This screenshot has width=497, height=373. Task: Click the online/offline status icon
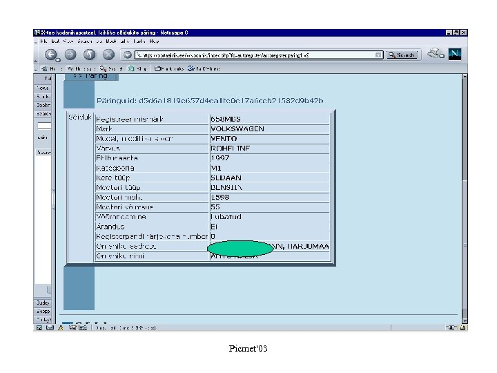451,327
